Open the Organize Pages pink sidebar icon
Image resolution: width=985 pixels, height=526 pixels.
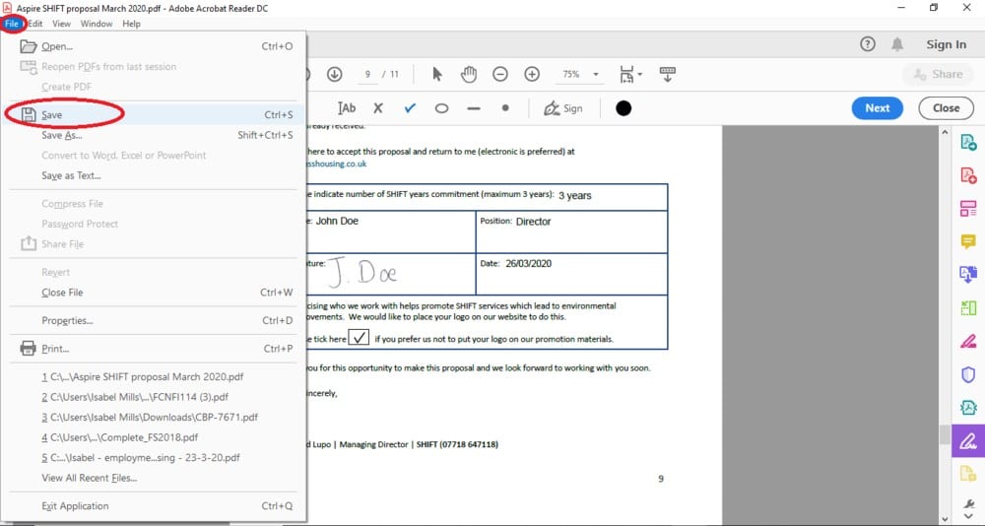(968, 208)
